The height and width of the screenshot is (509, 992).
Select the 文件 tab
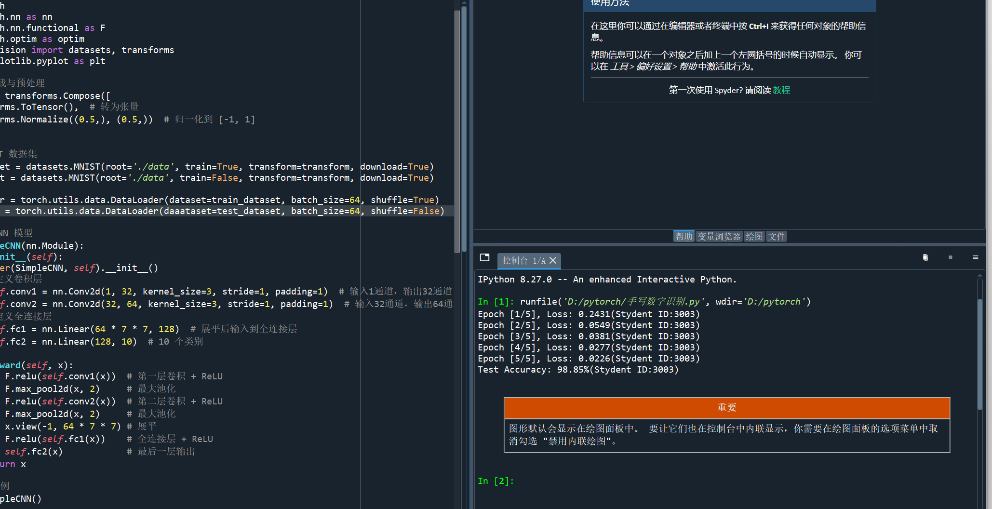point(777,236)
